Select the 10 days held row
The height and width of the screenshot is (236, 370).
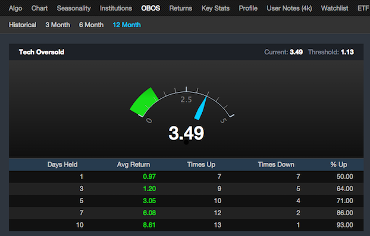[186, 225]
